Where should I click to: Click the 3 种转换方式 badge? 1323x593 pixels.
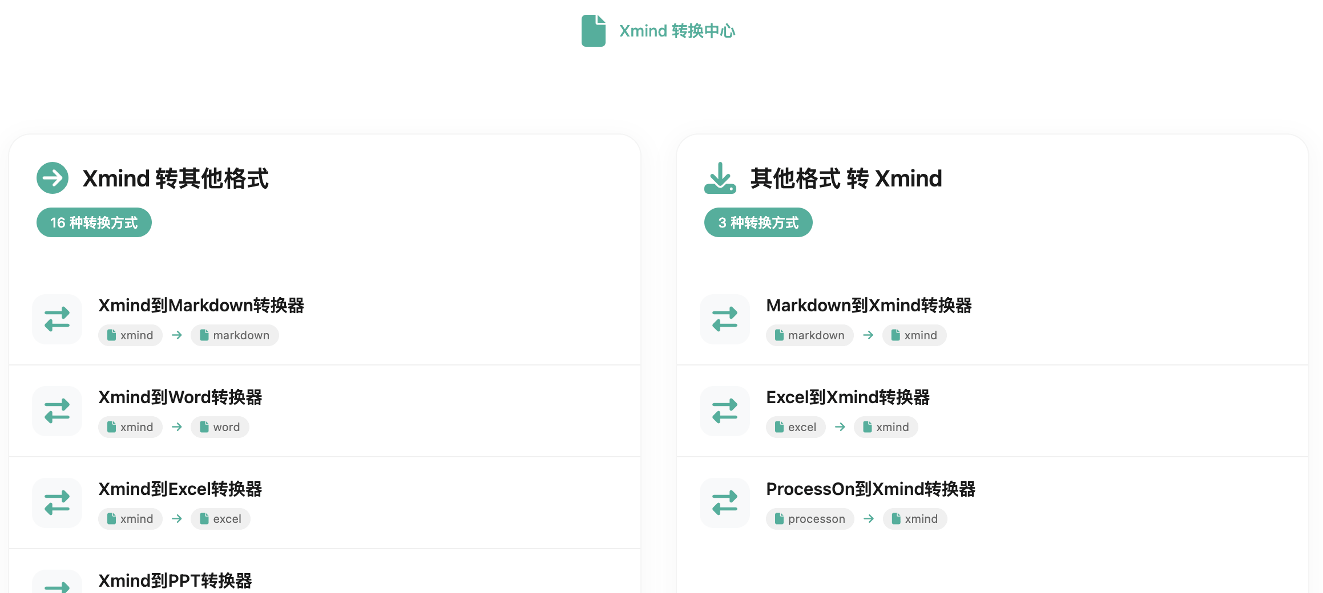[758, 222]
